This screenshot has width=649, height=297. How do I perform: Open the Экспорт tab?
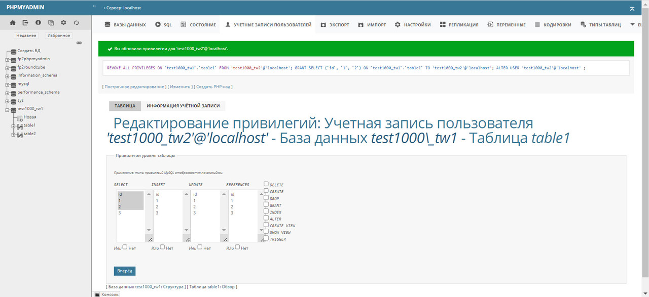pos(335,25)
